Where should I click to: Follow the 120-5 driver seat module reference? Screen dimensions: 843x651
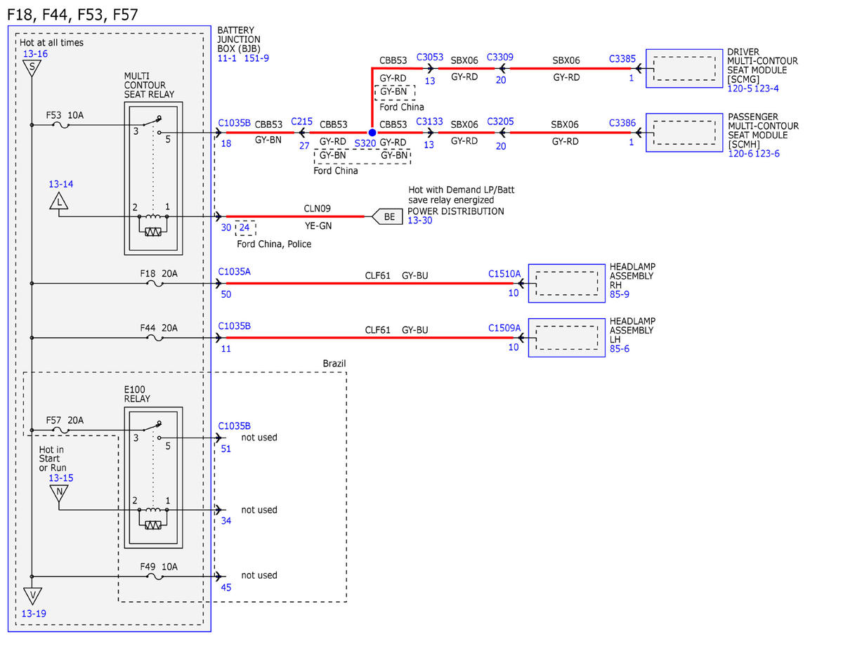pos(739,88)
